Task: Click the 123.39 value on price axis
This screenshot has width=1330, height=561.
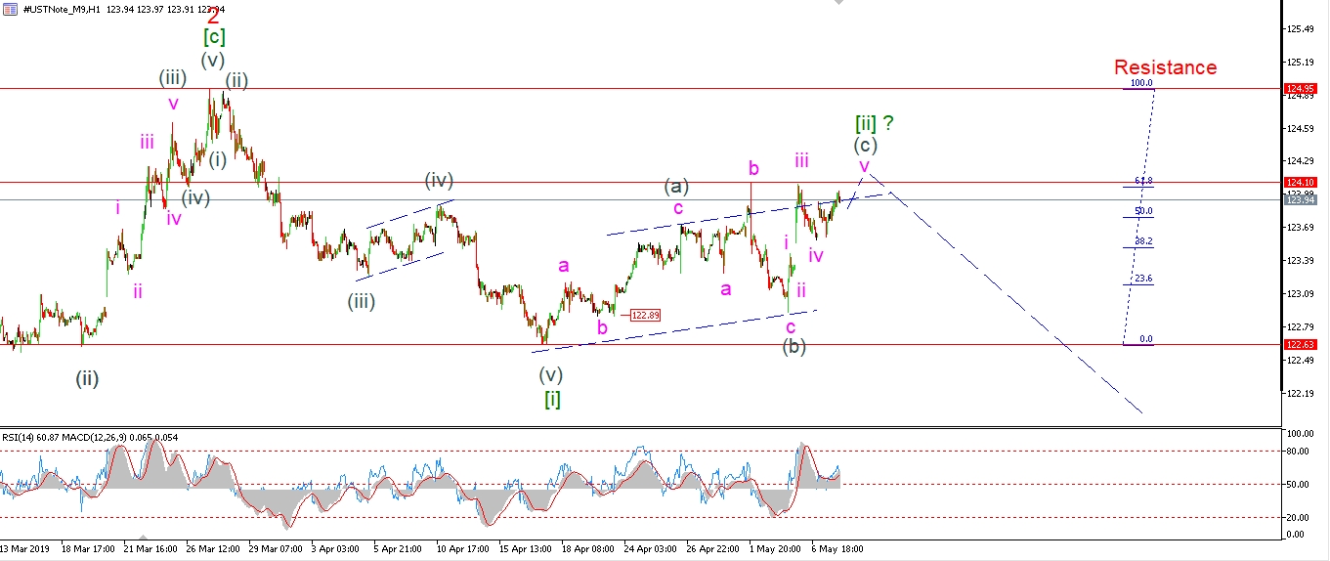Action: pos(1302,261)
